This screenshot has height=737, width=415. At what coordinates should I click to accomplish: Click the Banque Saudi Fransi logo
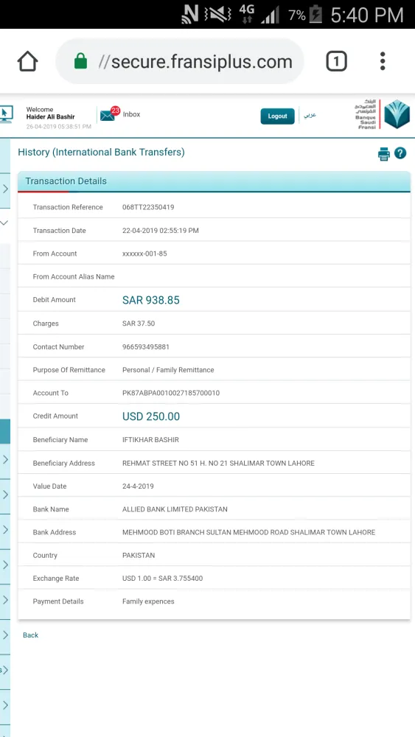pyautogui.click(x=382, y=114)
